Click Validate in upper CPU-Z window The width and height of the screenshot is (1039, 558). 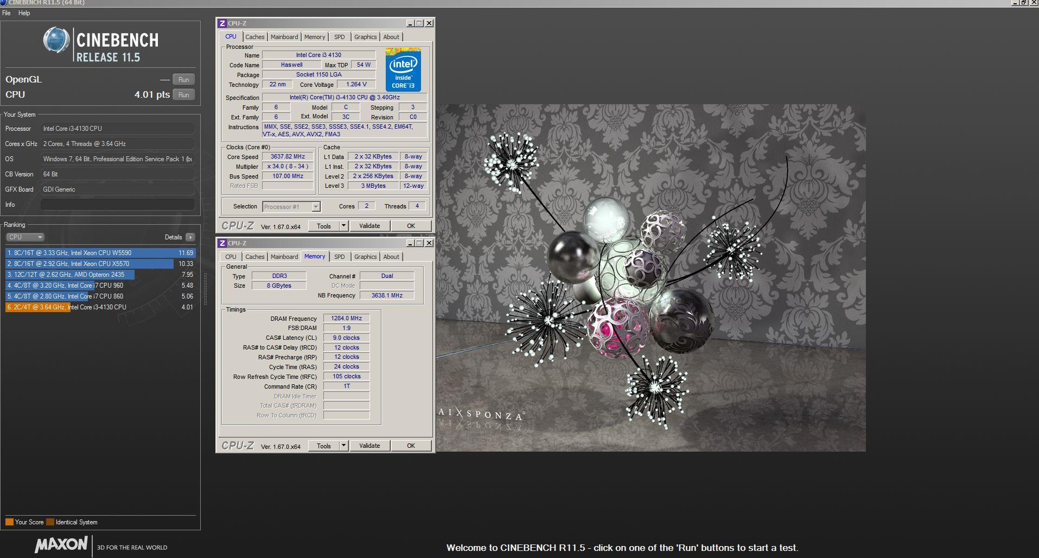coord(369,226)
